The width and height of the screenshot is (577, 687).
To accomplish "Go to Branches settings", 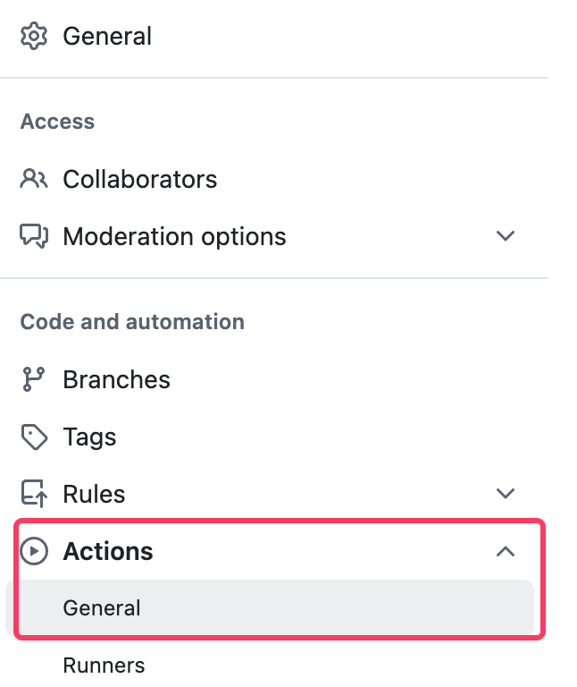I will (x=116, y=379).
